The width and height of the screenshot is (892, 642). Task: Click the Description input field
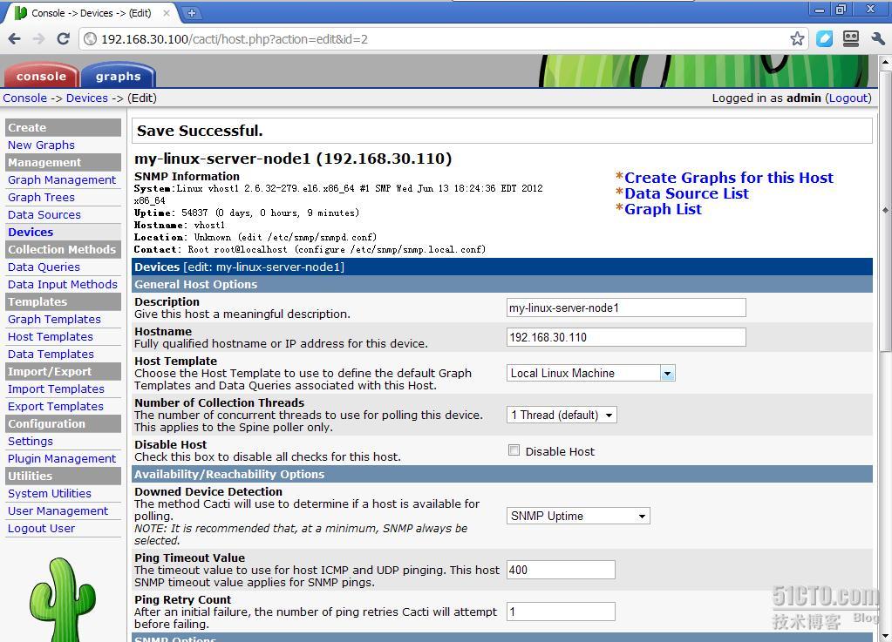click(626, 307)
